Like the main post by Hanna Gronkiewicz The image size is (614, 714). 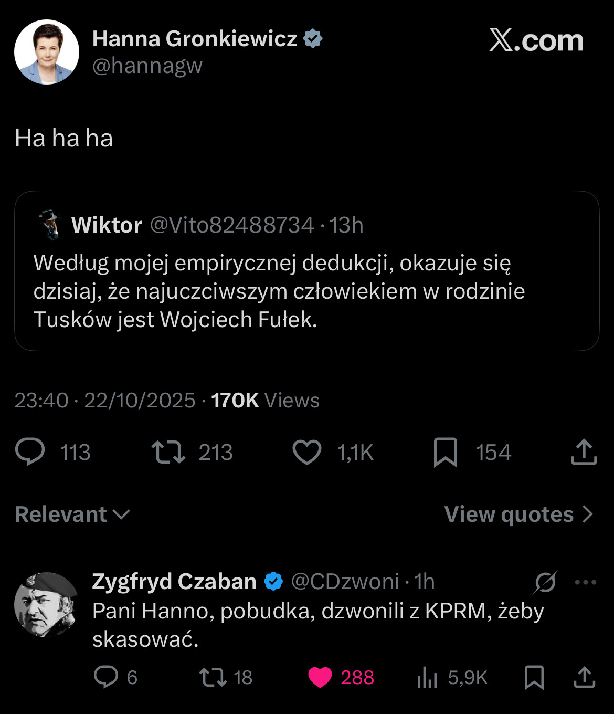tap(306, 452)
